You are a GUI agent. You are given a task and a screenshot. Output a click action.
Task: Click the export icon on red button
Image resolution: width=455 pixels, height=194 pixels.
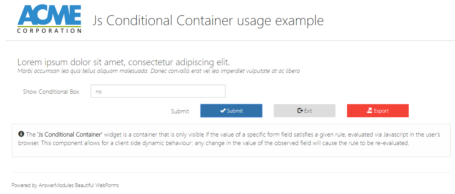369,111
